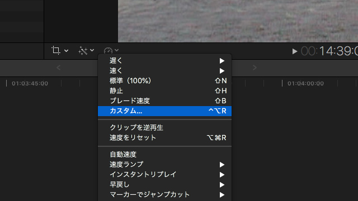
Task: Open the 遅く submenu
Action: pyautogui.click(x=164, y=61)
